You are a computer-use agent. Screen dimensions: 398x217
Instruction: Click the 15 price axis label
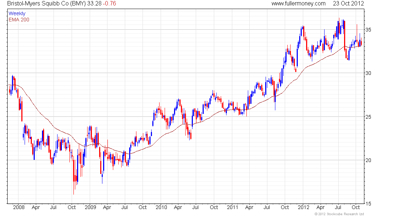tap(368, 204)
